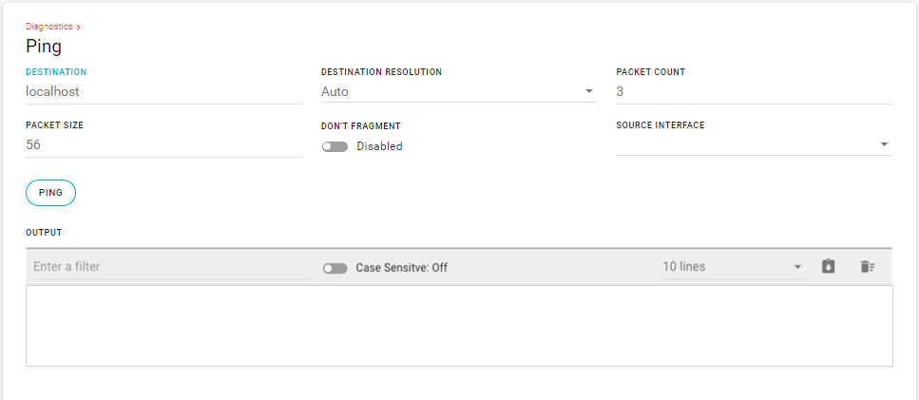Copy ping output to clipboard icon
Viewport: 919px width, 400px height.
click(x=828, y=266)
